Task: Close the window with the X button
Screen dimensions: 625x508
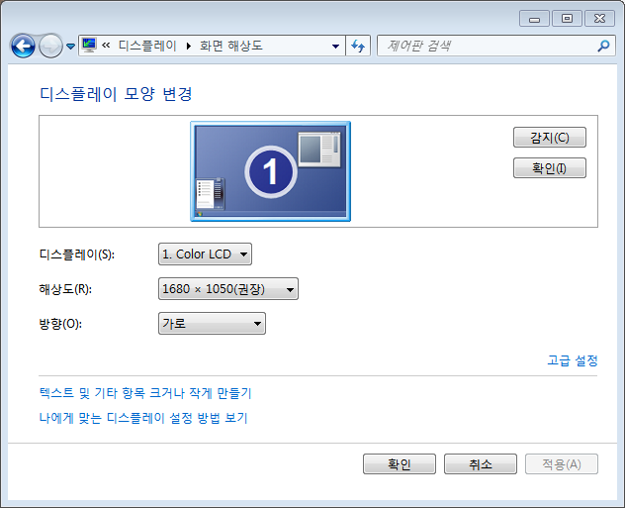Action: (x=599, y=19)
